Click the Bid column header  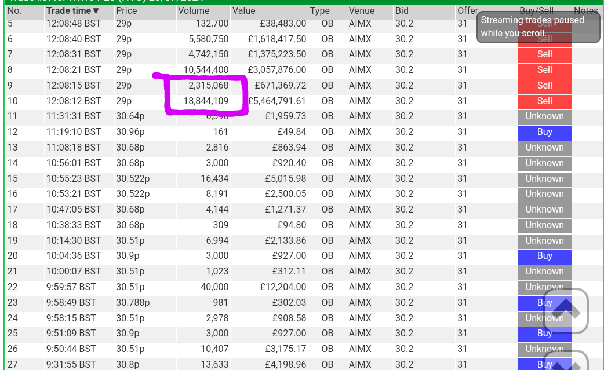click(402, 11)
